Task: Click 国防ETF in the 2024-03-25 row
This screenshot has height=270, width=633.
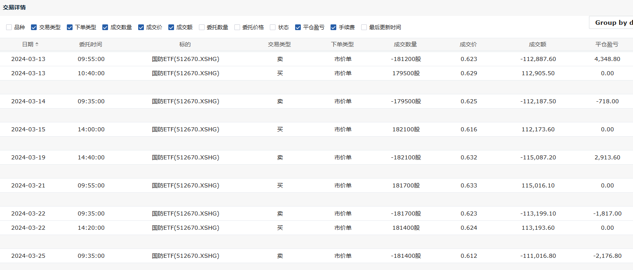Action: (185, 256)
